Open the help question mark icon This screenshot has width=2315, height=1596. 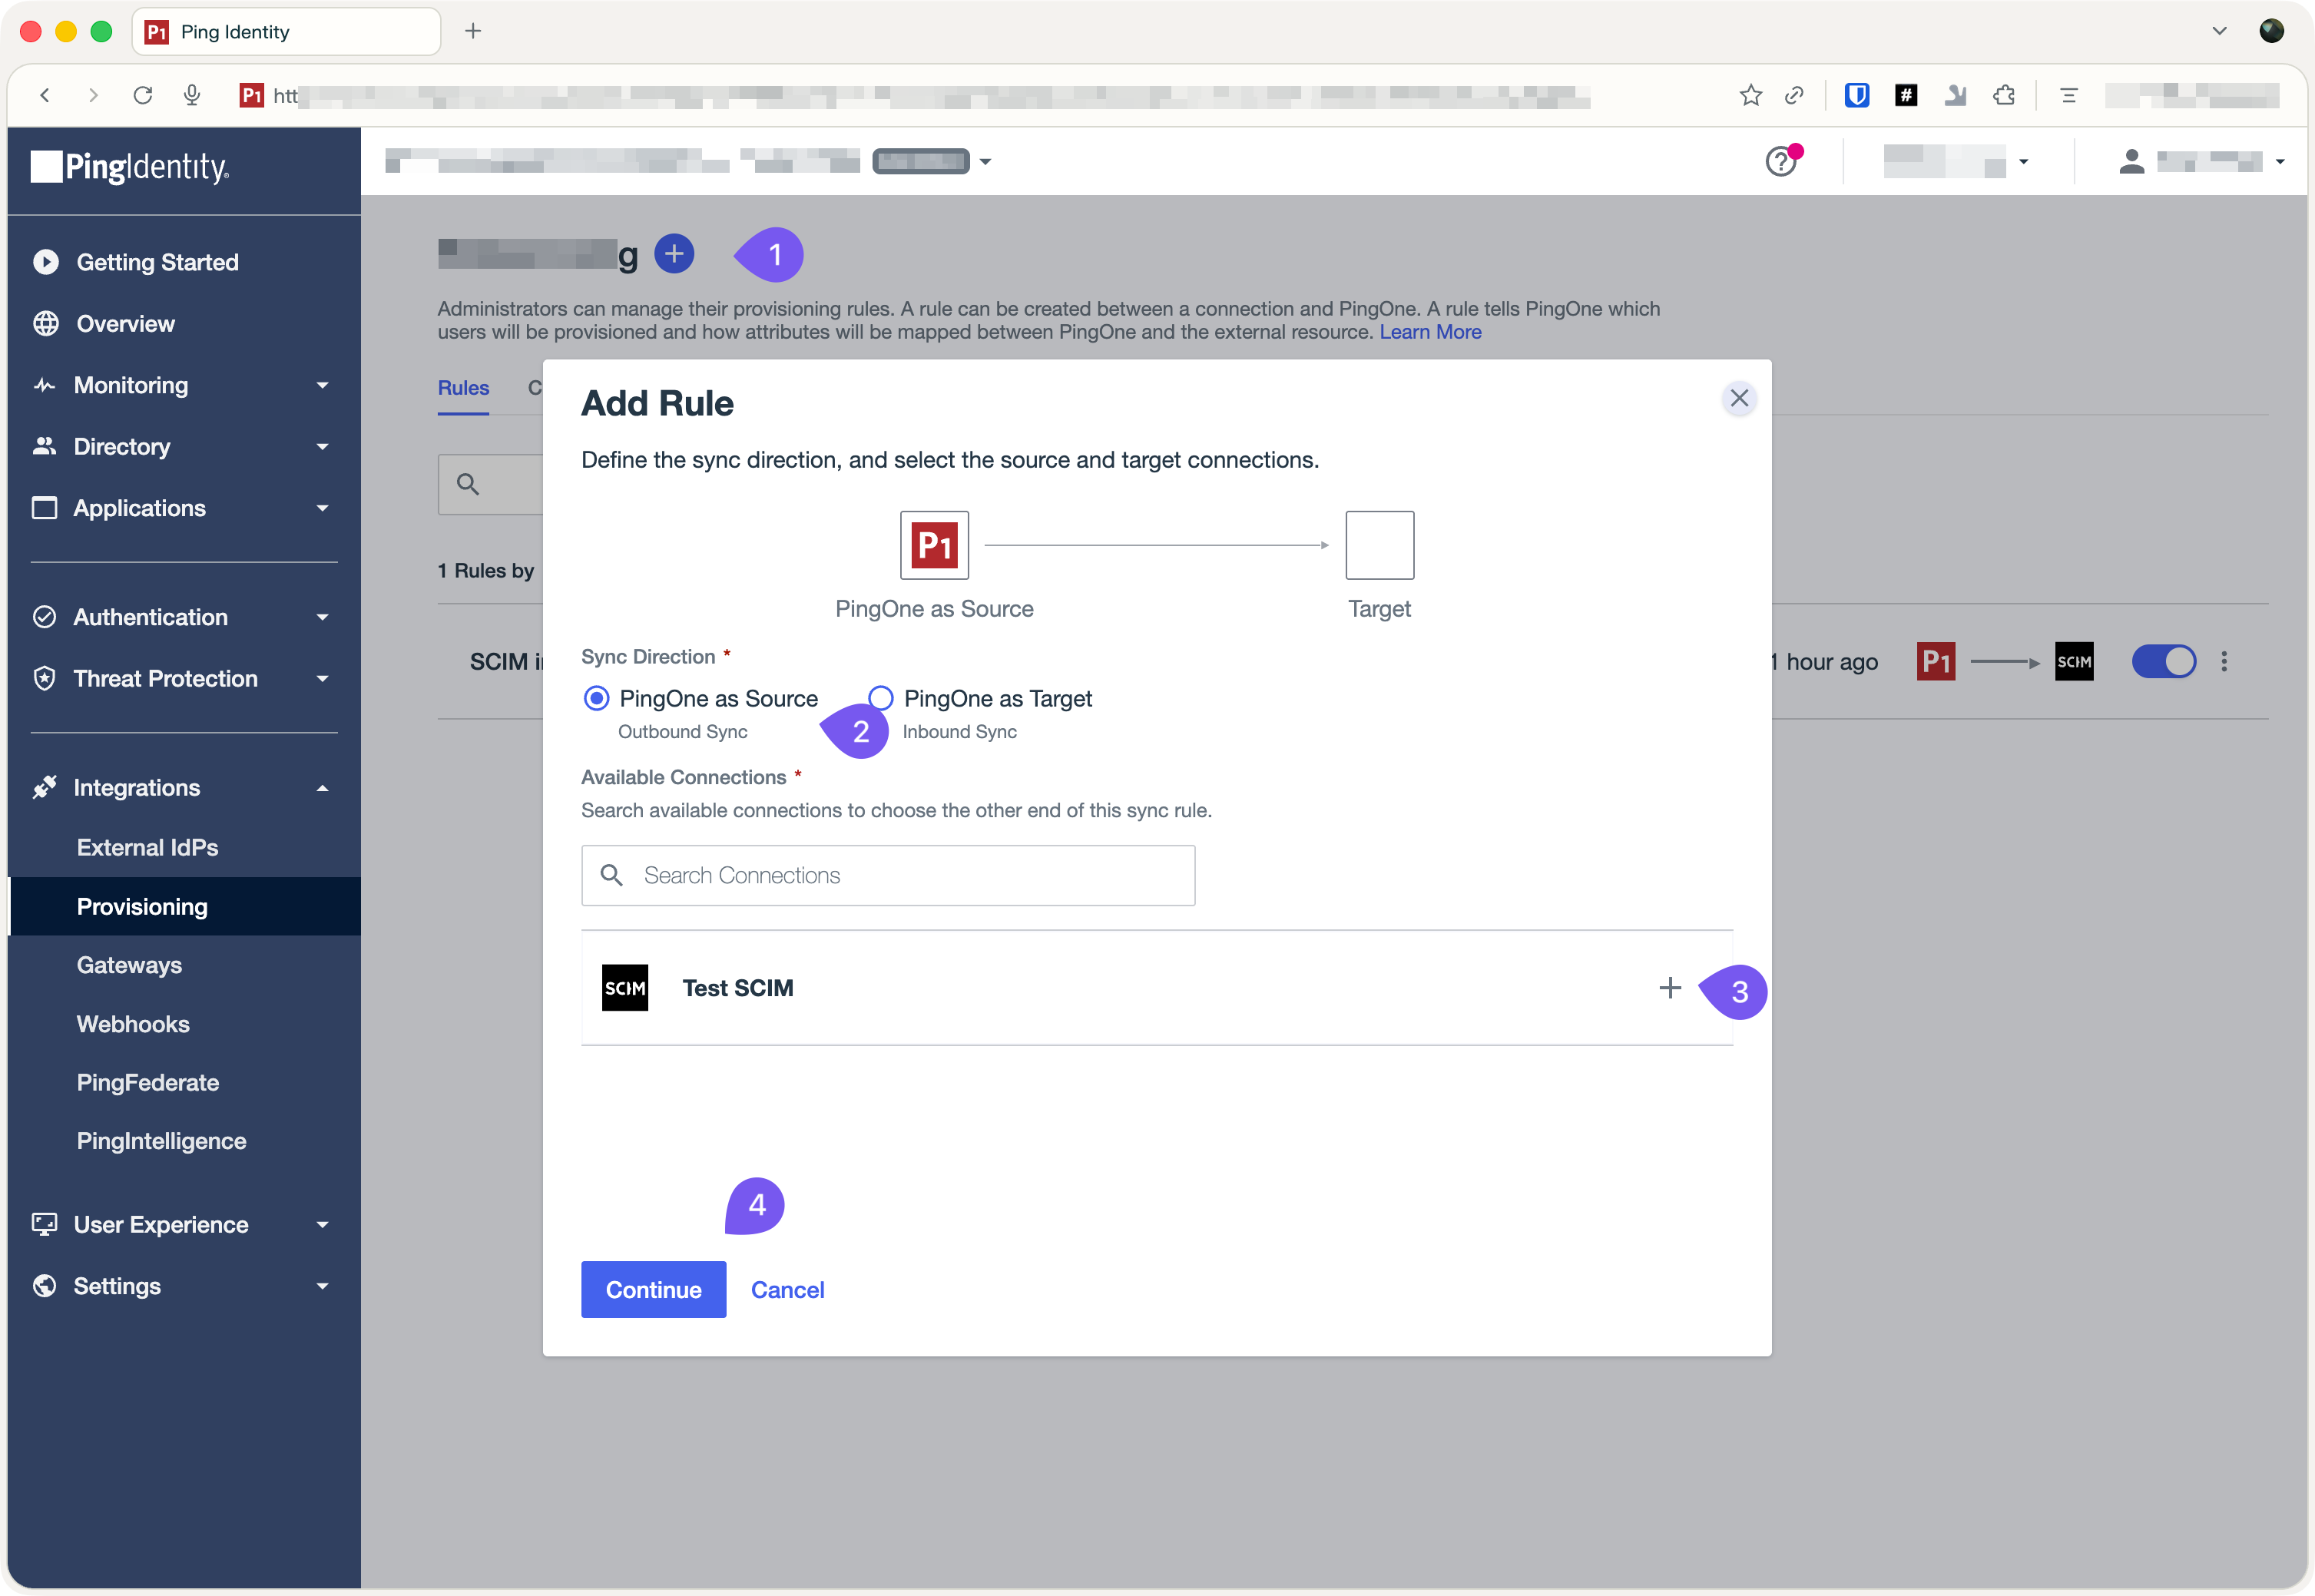tap(1780, 161)
